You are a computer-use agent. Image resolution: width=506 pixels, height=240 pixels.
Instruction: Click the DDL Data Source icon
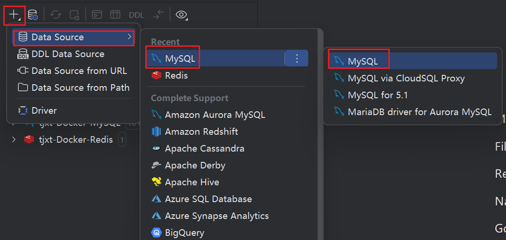23,54
